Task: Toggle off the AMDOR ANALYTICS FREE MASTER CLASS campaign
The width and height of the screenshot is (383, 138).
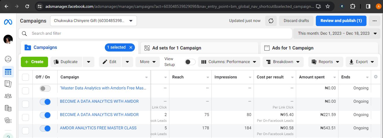Action: 45,128
